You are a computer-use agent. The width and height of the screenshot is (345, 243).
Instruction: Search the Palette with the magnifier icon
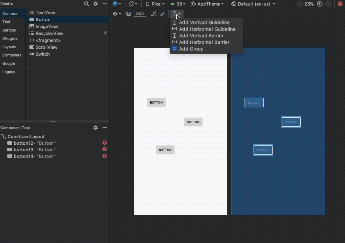[x=87, y=4]
